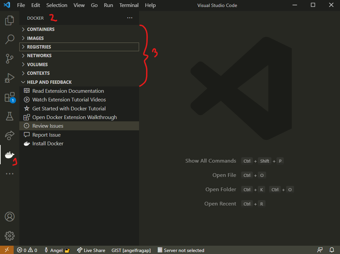Open the Testing flask icon
Image resolution: width=340 pixels, height=254 pixels.
10,116
